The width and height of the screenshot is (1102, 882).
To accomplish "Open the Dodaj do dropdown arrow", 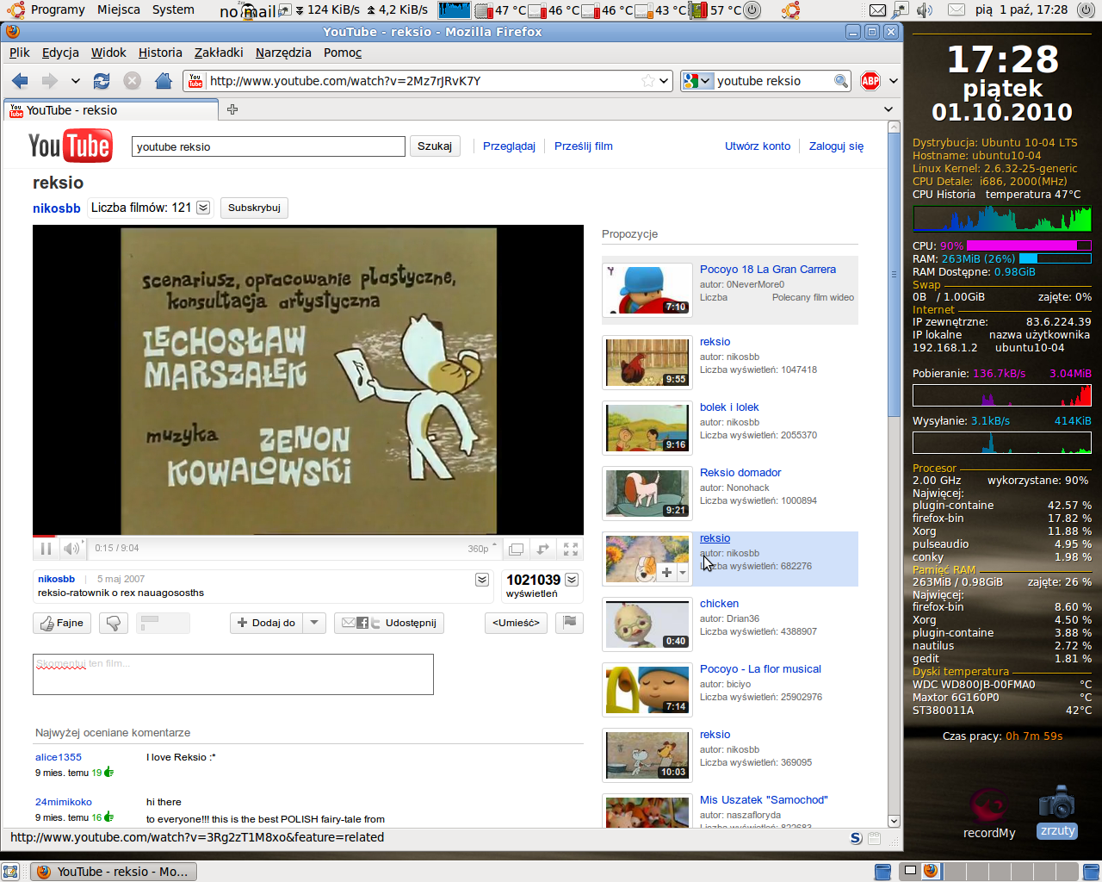I will tap(314, 623).
